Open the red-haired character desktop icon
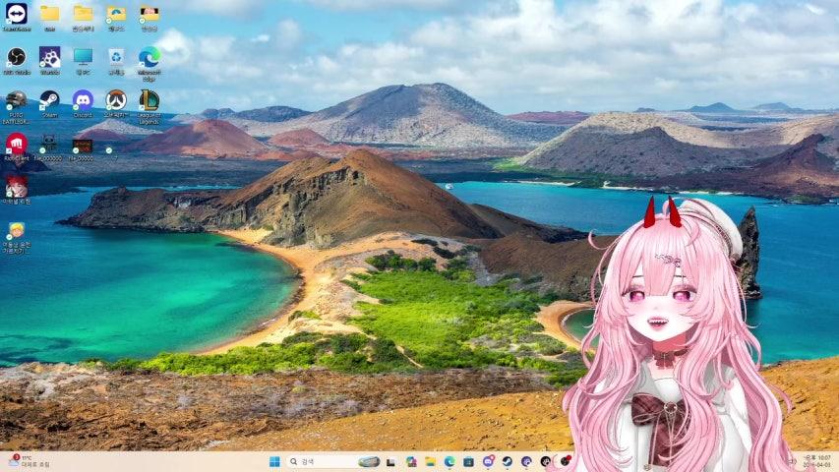This screenshot has height=472, width=839. click(x=16, y=190)
